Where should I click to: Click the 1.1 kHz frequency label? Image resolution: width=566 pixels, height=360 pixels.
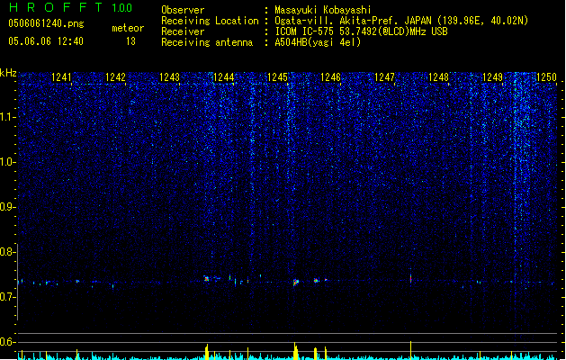pos(7,117)
